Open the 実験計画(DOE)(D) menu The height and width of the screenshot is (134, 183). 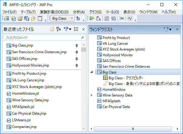(x=54, y=12)
